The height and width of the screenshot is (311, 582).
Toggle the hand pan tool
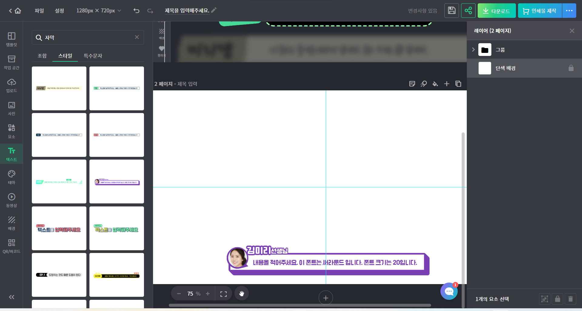[x=242, y=293]
